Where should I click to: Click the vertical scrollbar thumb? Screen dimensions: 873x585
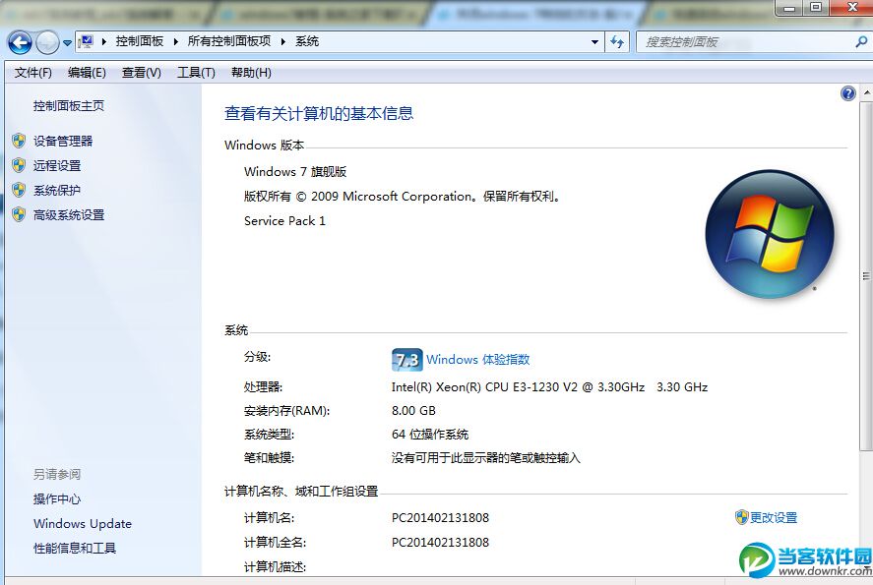click(x=866, y=276)
